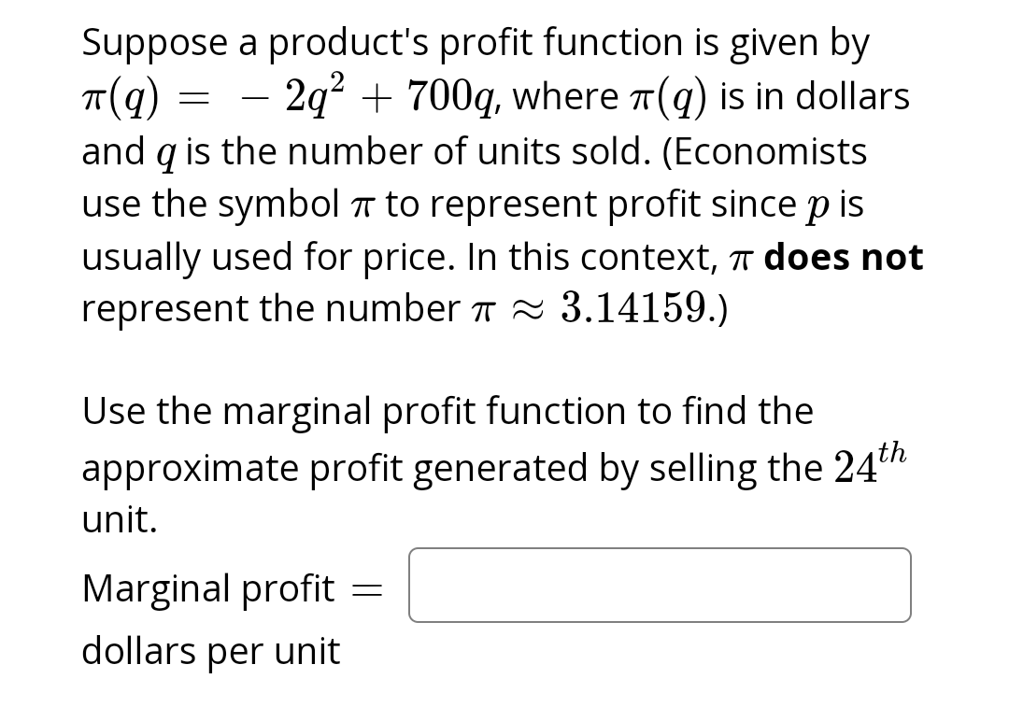Click the word 'Economists' in parentheses
1009x707 pixels.
(771, 150)
